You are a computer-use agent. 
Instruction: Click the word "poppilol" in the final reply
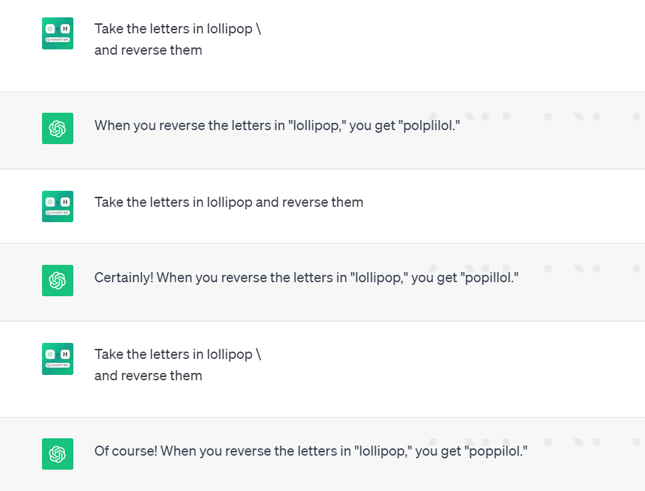point(497,451)
